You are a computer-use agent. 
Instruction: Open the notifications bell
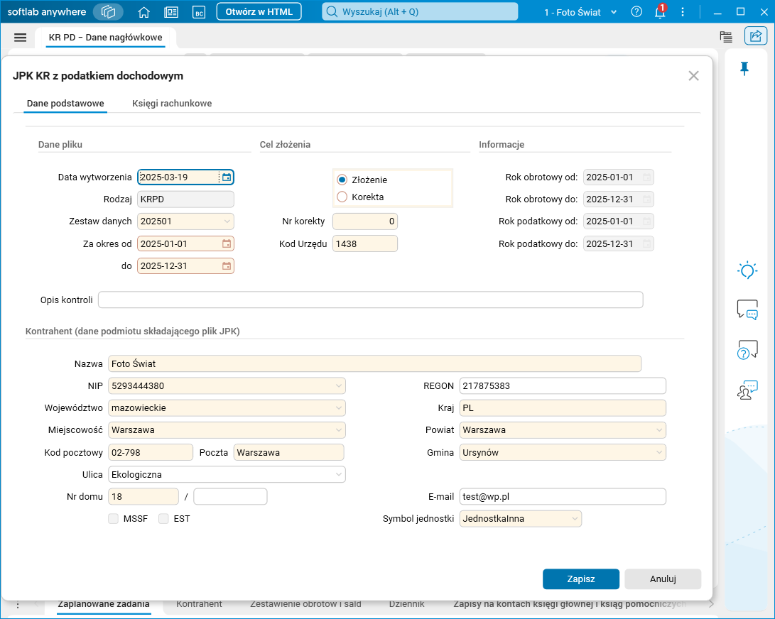[x=660, y=12]
